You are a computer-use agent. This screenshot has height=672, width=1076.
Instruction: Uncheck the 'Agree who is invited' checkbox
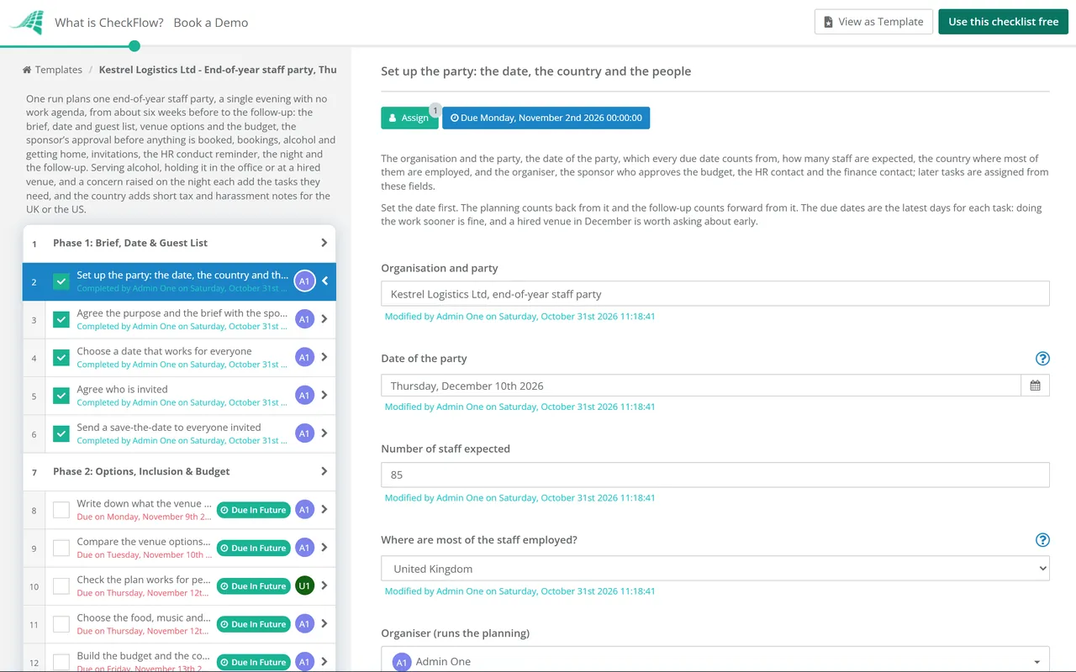click(61, 395)
